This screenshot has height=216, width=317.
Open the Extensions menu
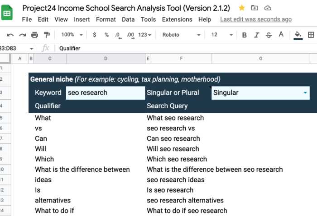pos(177,19)
